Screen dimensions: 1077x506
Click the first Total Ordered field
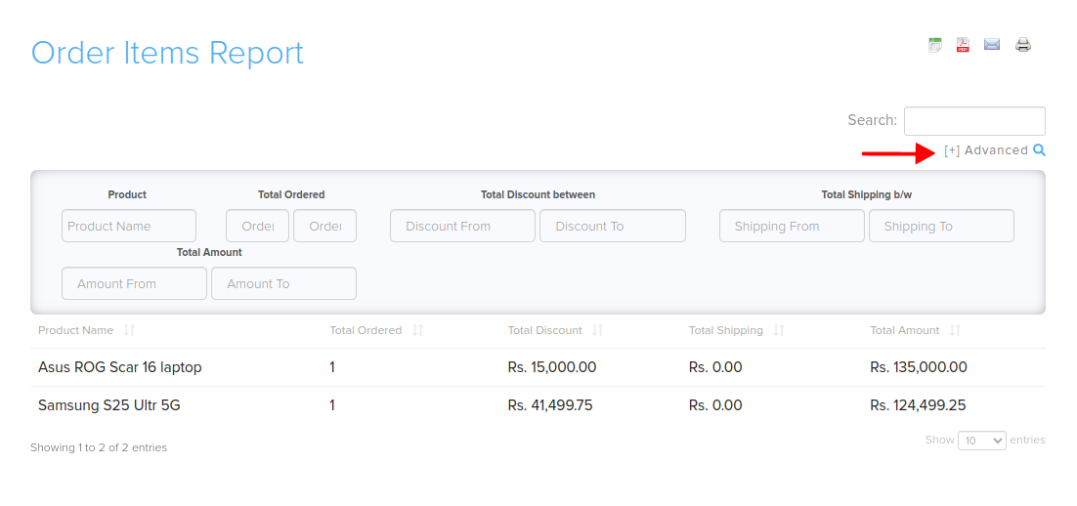pos(258,226)
